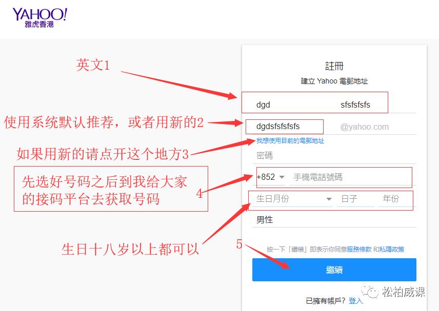This screenshot has height=311, width=439.
Task: Open the 服務條款 terms link
Action: (359, 250)
